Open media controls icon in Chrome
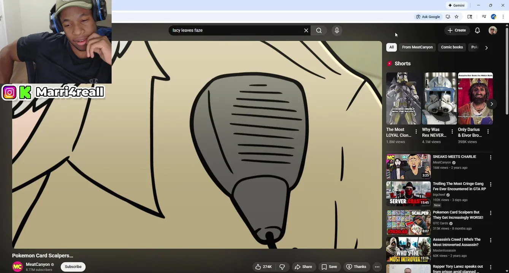This screenshot has width=509, height=273. coord(484,17)
